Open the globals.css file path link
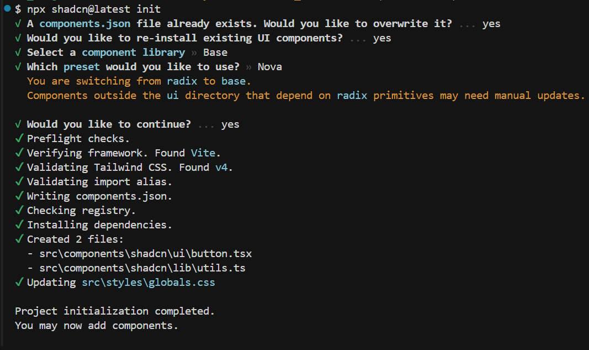This screenshot has height=350, width=589. point(148,282)
